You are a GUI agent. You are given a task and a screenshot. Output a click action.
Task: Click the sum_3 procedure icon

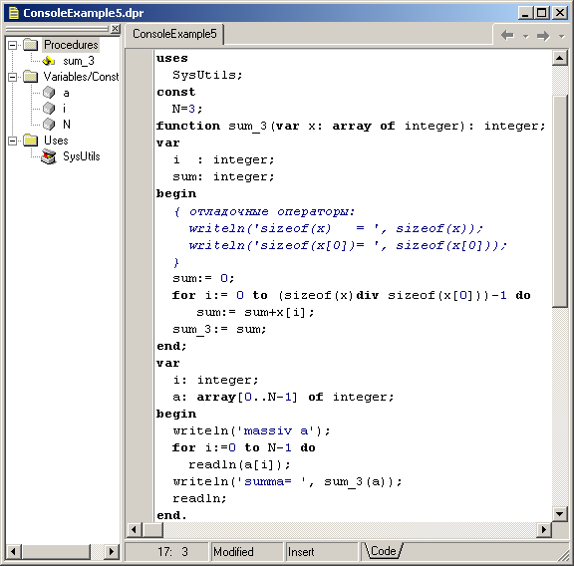tap(49, 61)
